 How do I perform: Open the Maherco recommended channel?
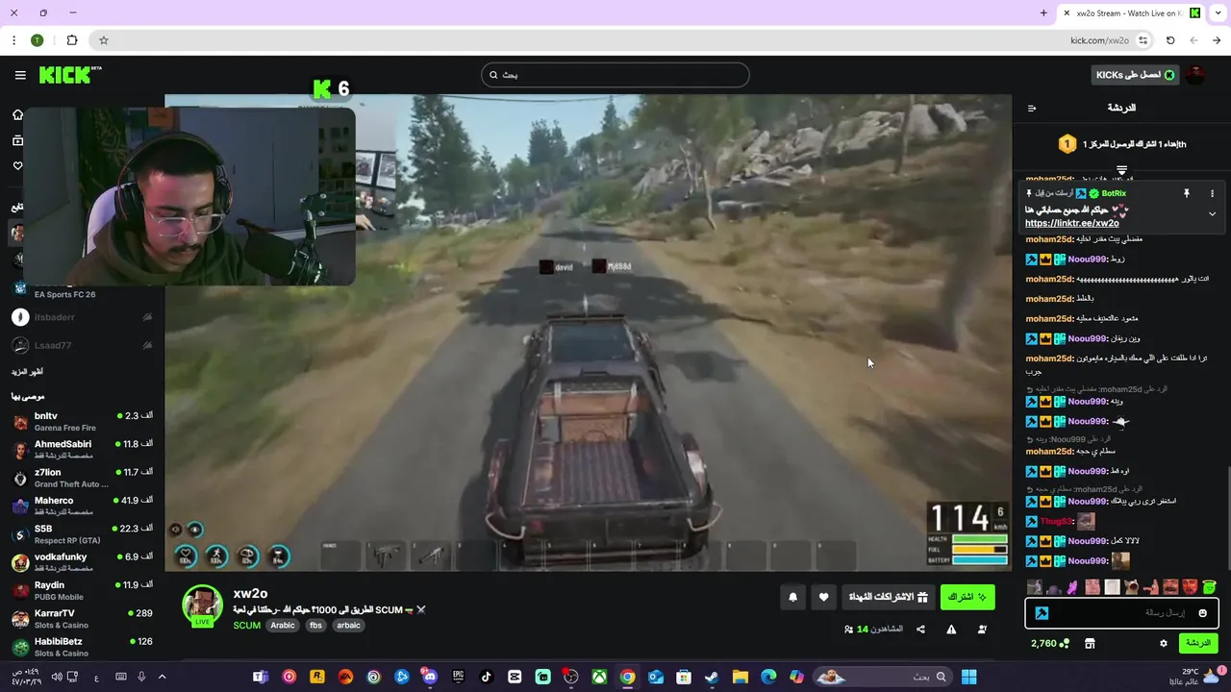pos(82,506)
